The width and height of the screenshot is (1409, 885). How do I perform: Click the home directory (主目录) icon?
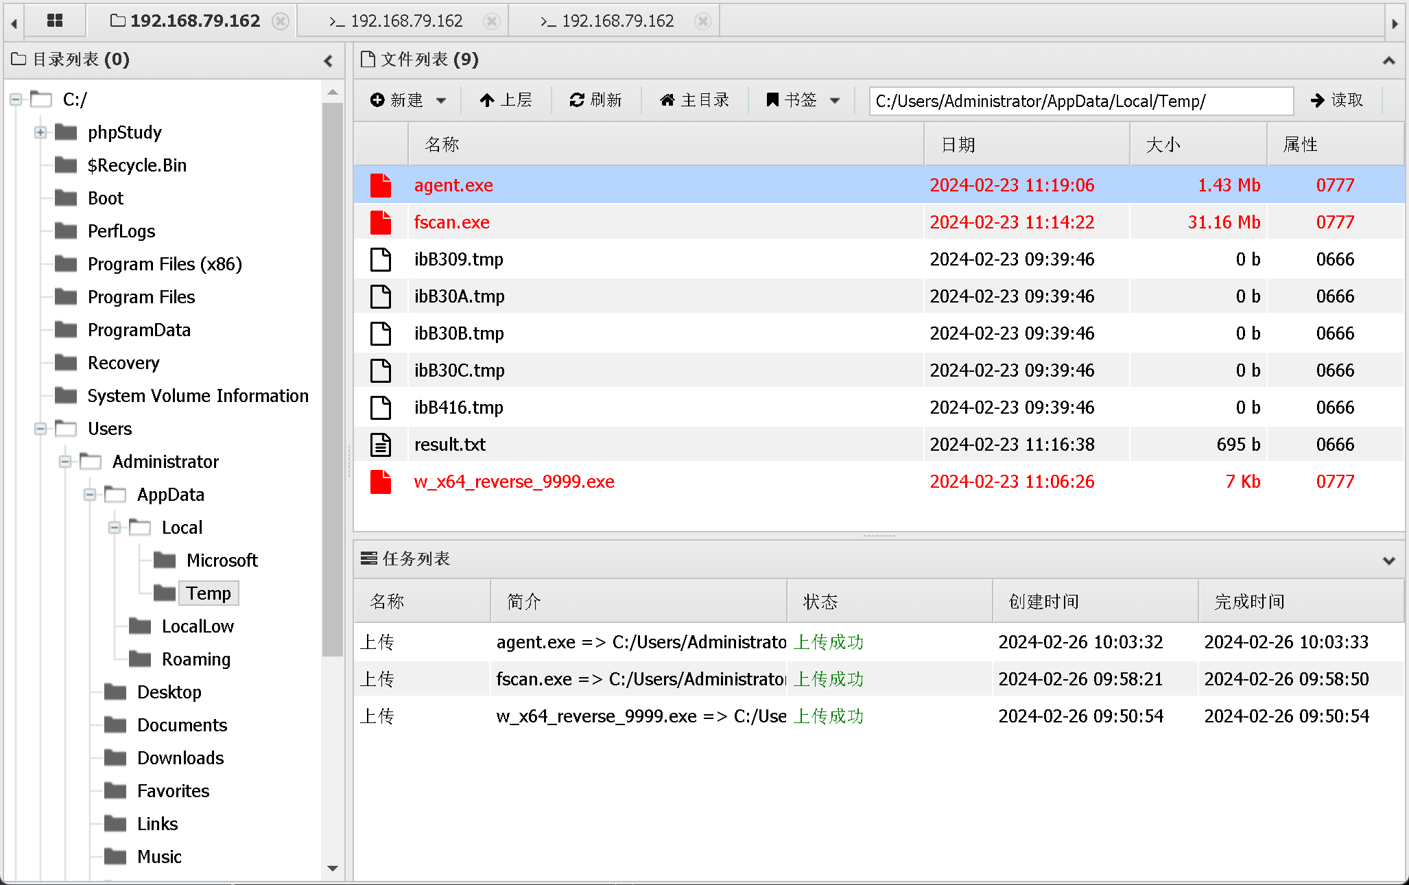(x=667, y=100)
